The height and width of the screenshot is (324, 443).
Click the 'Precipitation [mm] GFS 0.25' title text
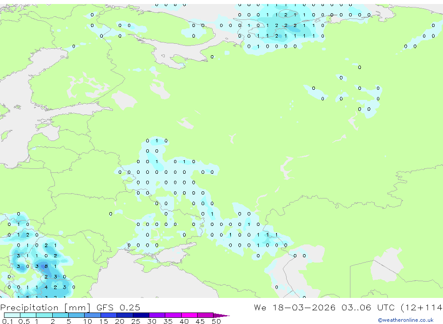click(70, 307)
